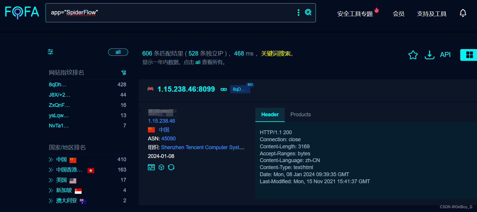The image size is (477, 212).
Task: Click the 国家/地区排名 heading
Action: pyautogui.click(x=67, y=147)
